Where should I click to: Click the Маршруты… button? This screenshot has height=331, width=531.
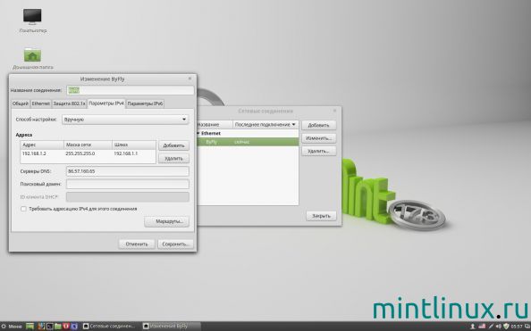coord(166,221)
